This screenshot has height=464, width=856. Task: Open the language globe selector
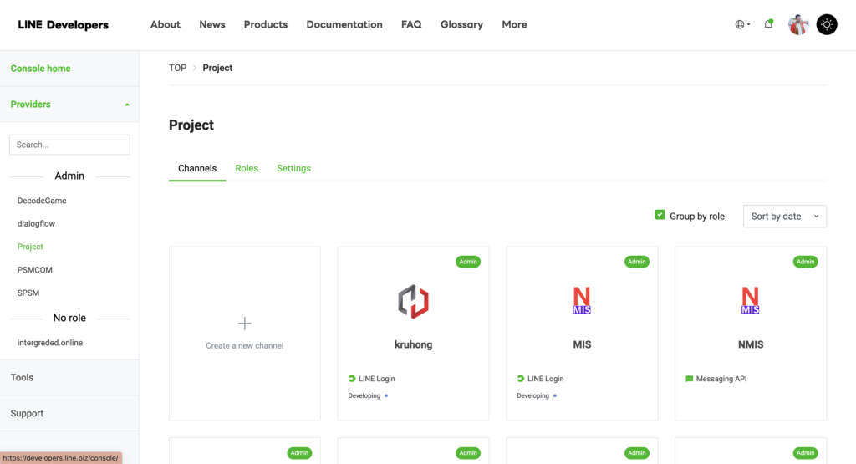[742, 24]
